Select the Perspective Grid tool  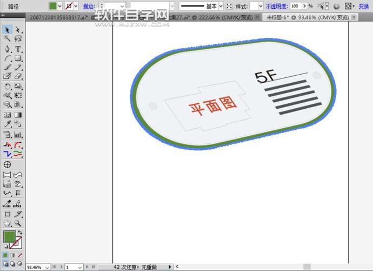[x=18, y=104]
